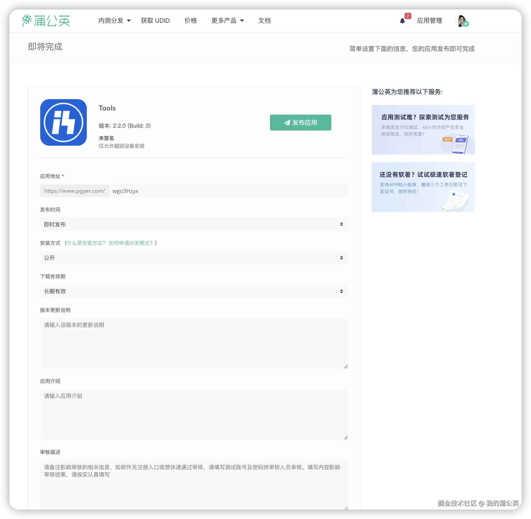This screenshot has height=519, width=531.
Task: Click the 内测分发 dropdown arrow
Action: pyautogui.click(x=129, y=21)
